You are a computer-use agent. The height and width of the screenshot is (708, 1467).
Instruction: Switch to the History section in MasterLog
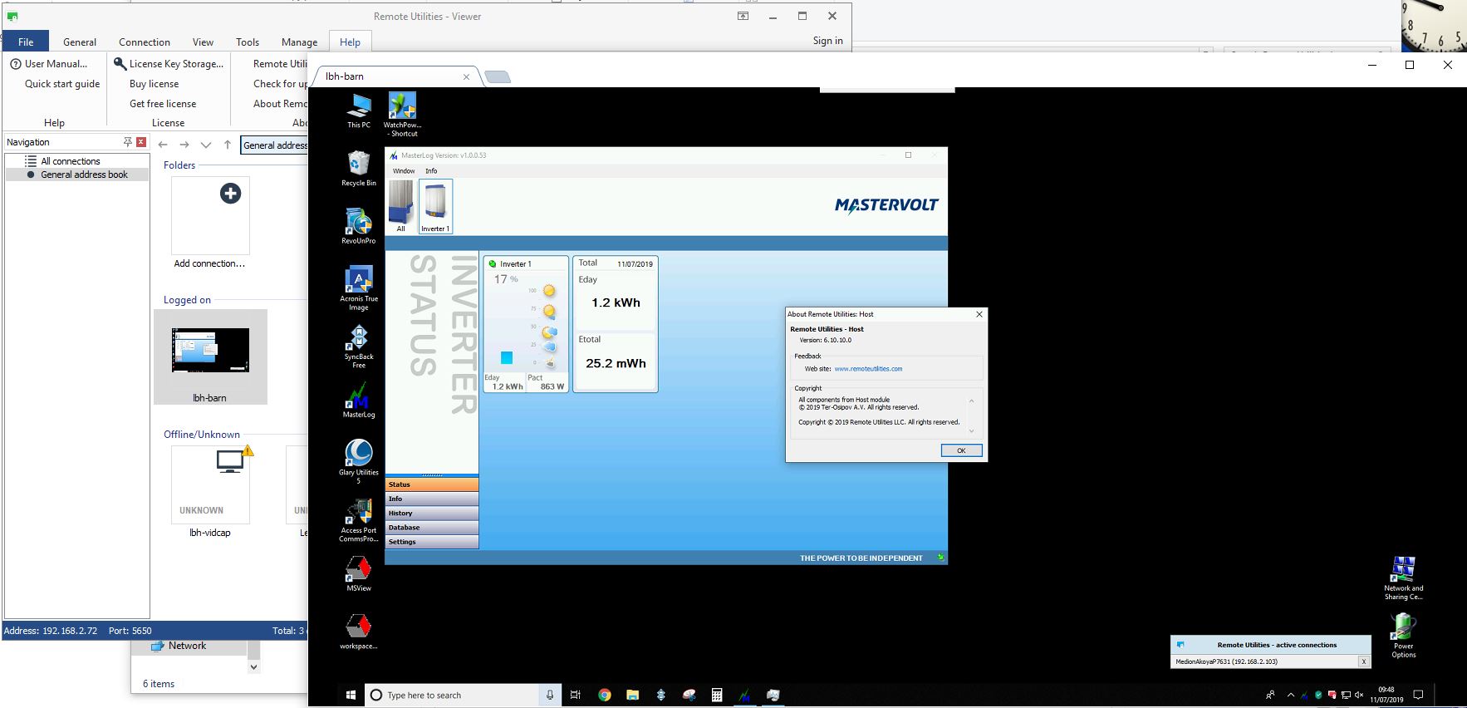click(431, 513)
